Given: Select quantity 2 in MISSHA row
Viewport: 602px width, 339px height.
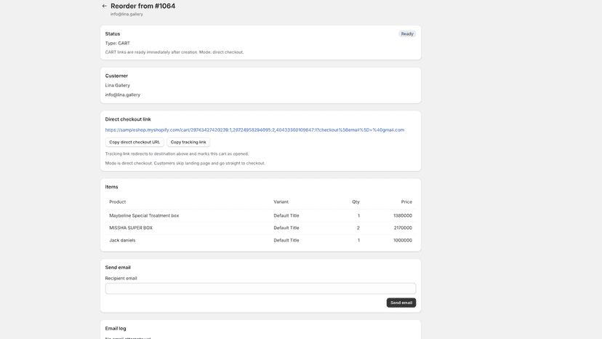Looking at the screenshot, I should tap(358, 228).
